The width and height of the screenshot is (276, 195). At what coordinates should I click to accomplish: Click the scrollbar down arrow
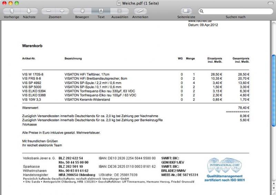coord(274,188)
